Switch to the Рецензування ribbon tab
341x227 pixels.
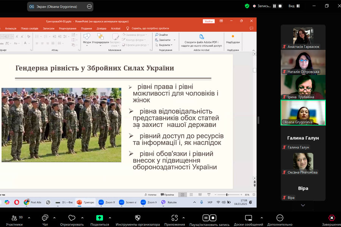click(x=67, y=28)
